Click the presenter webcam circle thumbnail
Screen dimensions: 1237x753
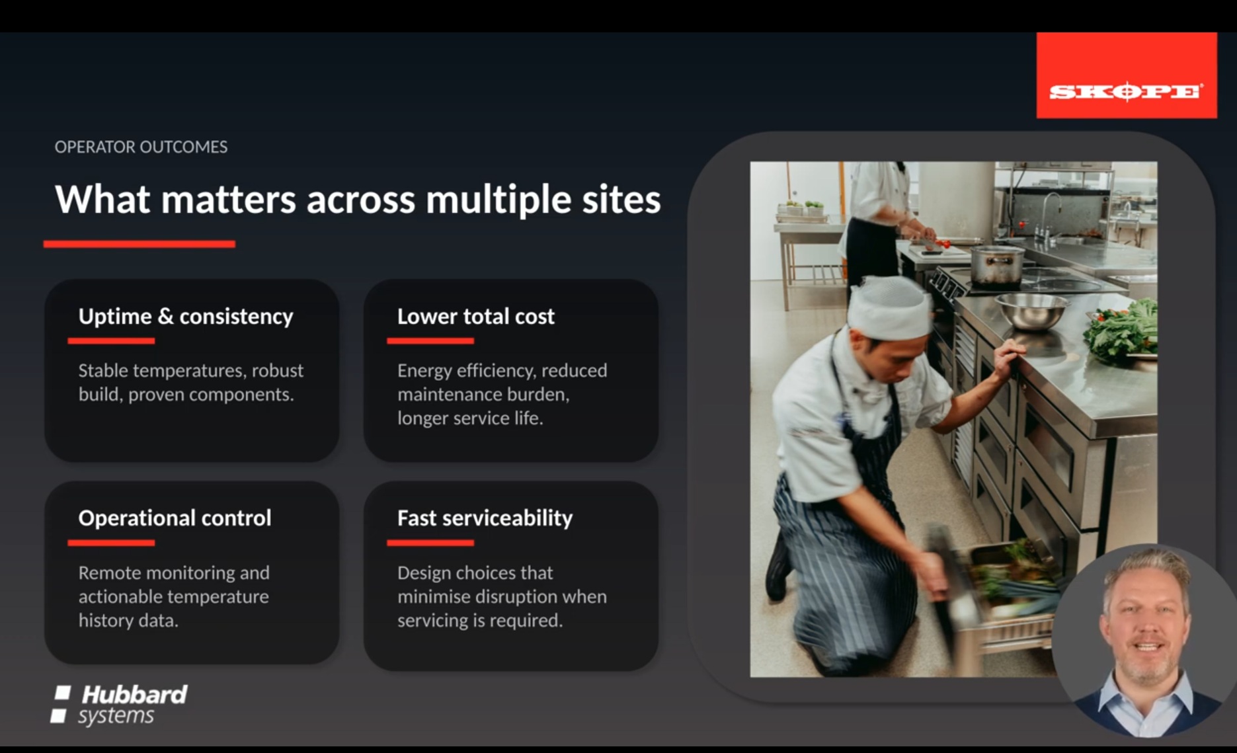[x=1144, y=641]
